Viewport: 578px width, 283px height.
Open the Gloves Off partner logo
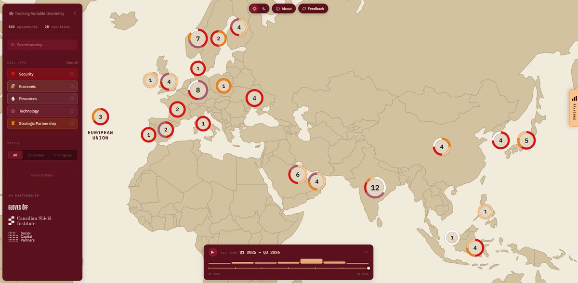coord(18,207)
